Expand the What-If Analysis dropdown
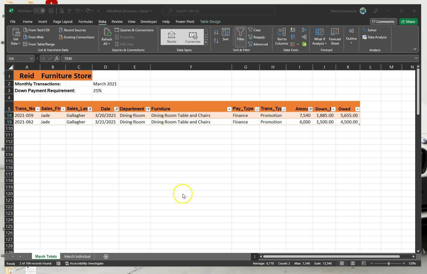This screenshot has height=274, width=427. [319, 36]
